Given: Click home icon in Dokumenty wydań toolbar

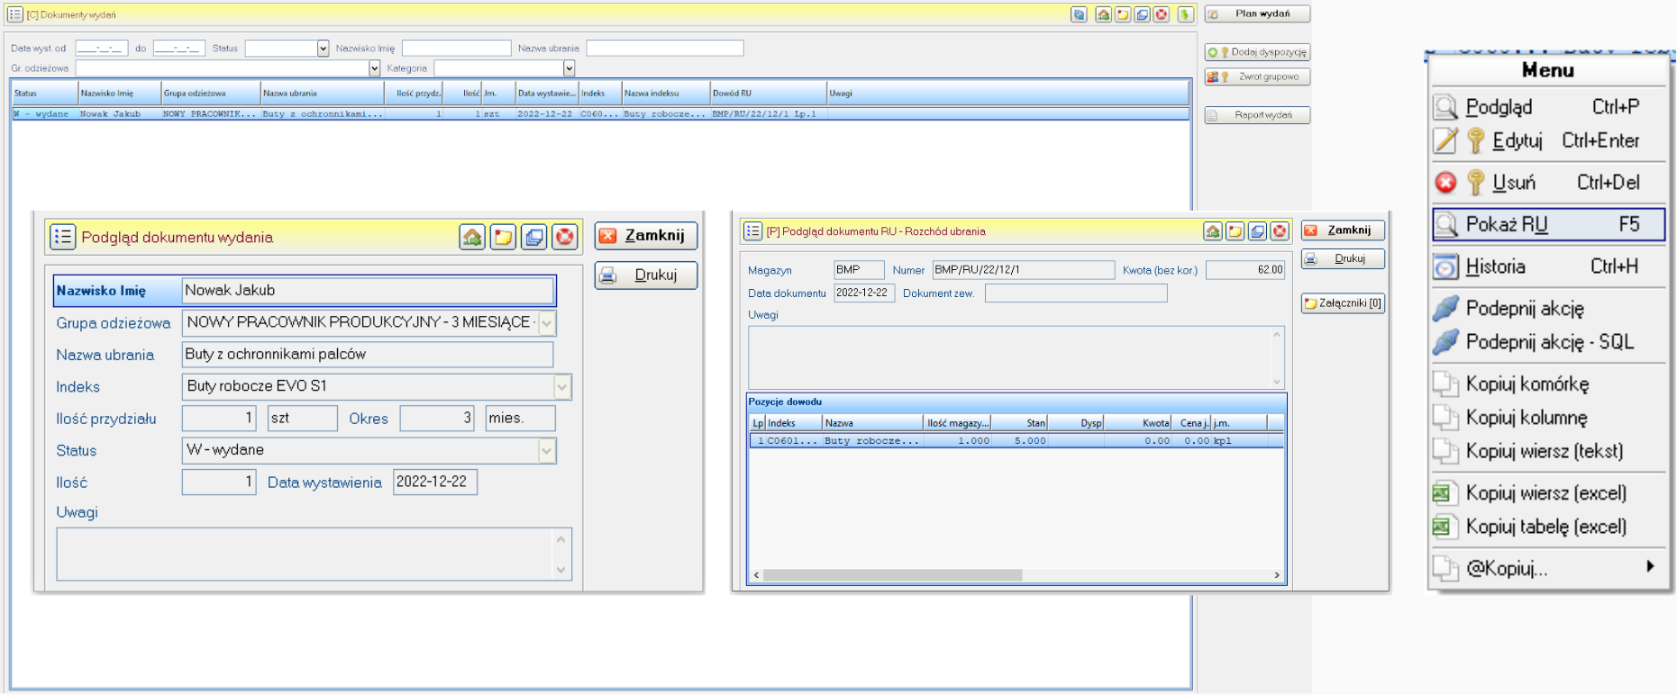Looking at the screenshot, I should [x=1103, y=14].
